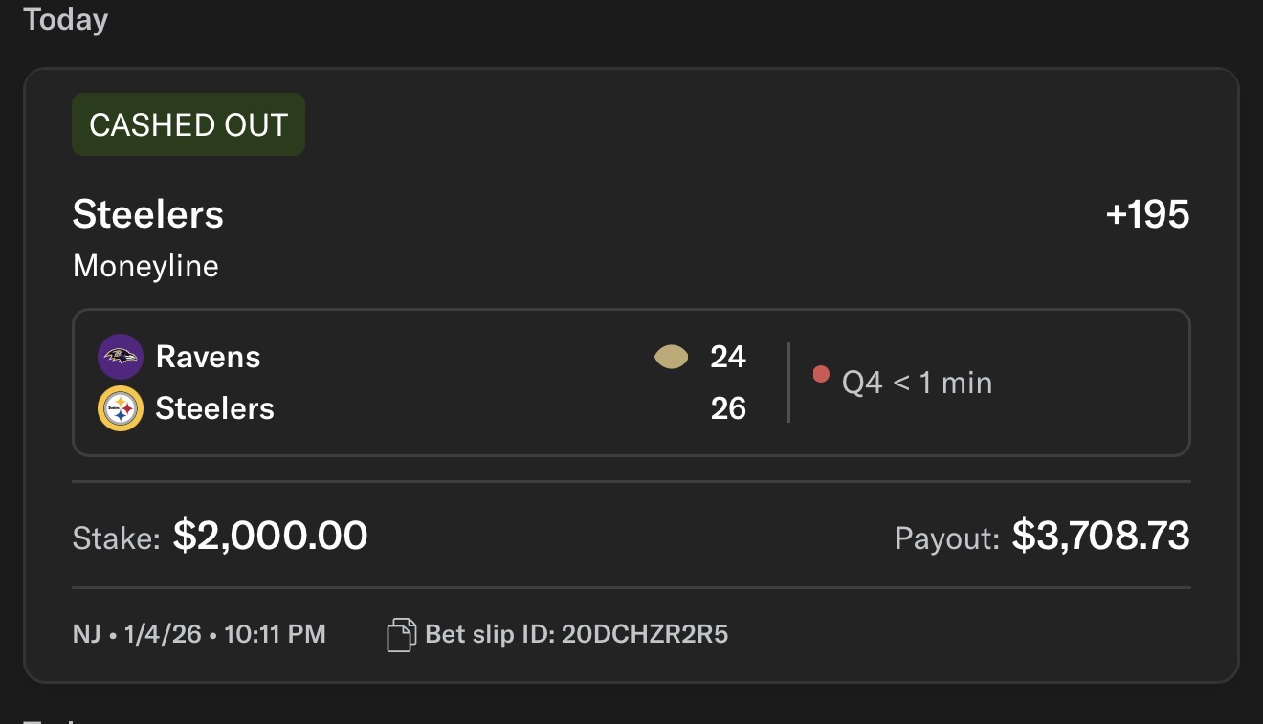Open the live game scoreboard box
Screen dimensions: 1263x724
[x=631, y=383]
